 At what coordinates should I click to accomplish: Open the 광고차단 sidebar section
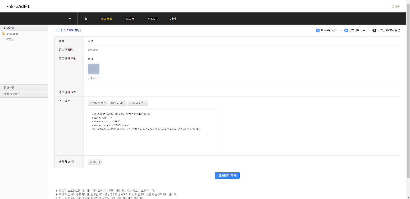tap(24, 88)
